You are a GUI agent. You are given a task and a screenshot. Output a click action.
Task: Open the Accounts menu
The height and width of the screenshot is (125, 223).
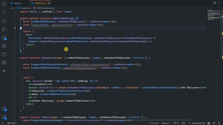pos(4,109)
